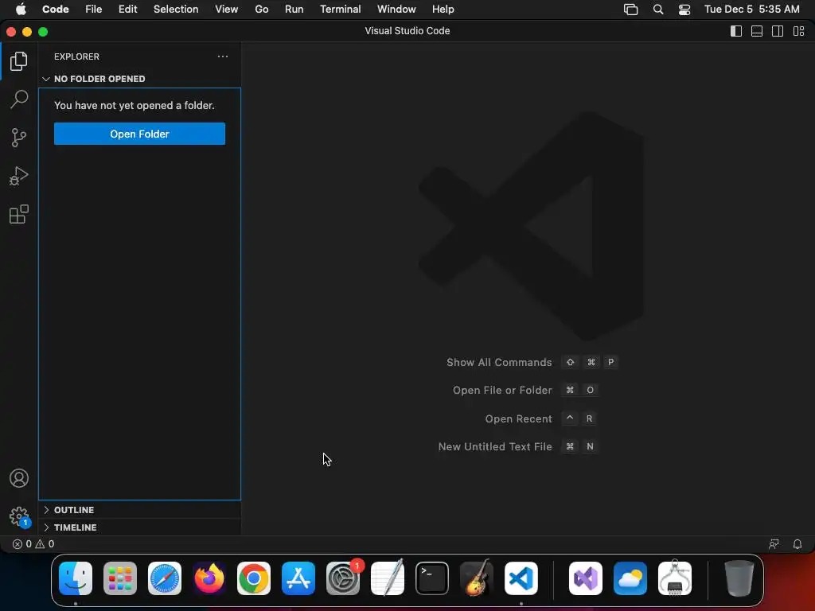Open Trash from the Dock
This screenshot has width=815, height=611.
[739, 578]
